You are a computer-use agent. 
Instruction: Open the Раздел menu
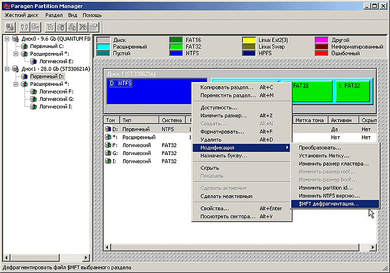tap(54, 15)
